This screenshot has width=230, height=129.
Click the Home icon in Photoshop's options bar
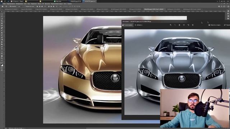[x=3, y=6]
